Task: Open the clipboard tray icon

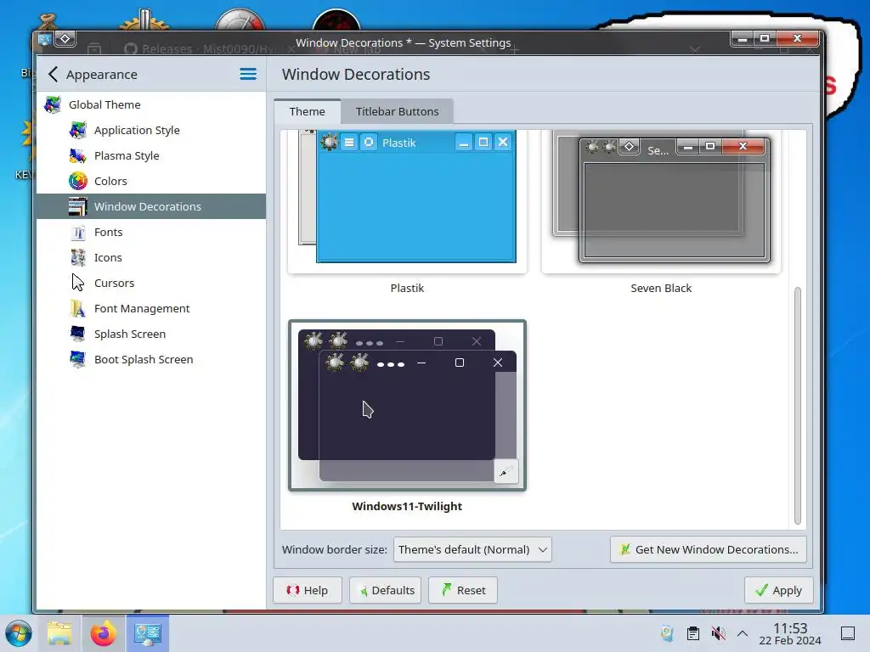Action: click(x=693, y=633)
